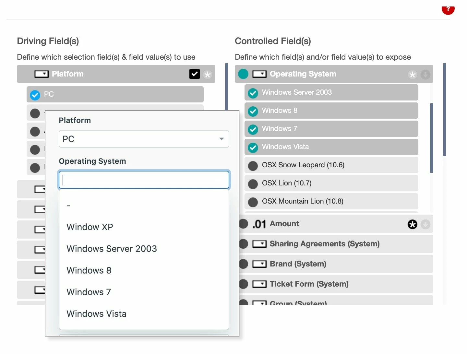The height and width of the screenshot is (354, 467).
Task: Click the Controlled Fields outer scrollbar
Action: pyautogui.click(x=444, y=110)
